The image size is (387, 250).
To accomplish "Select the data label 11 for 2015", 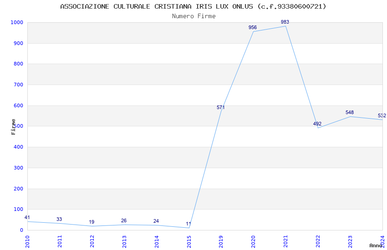I will (188, 224).
